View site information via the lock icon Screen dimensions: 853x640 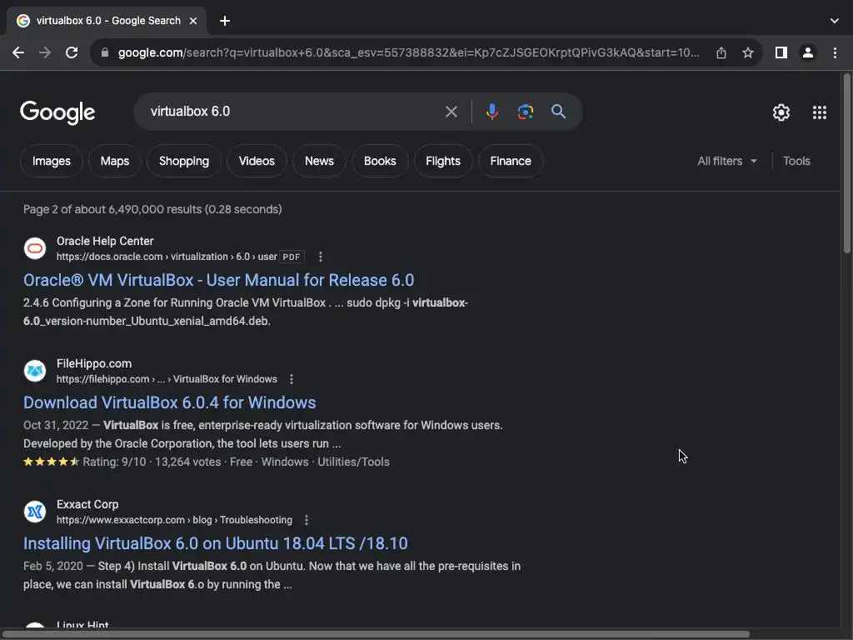click(105, 52)
